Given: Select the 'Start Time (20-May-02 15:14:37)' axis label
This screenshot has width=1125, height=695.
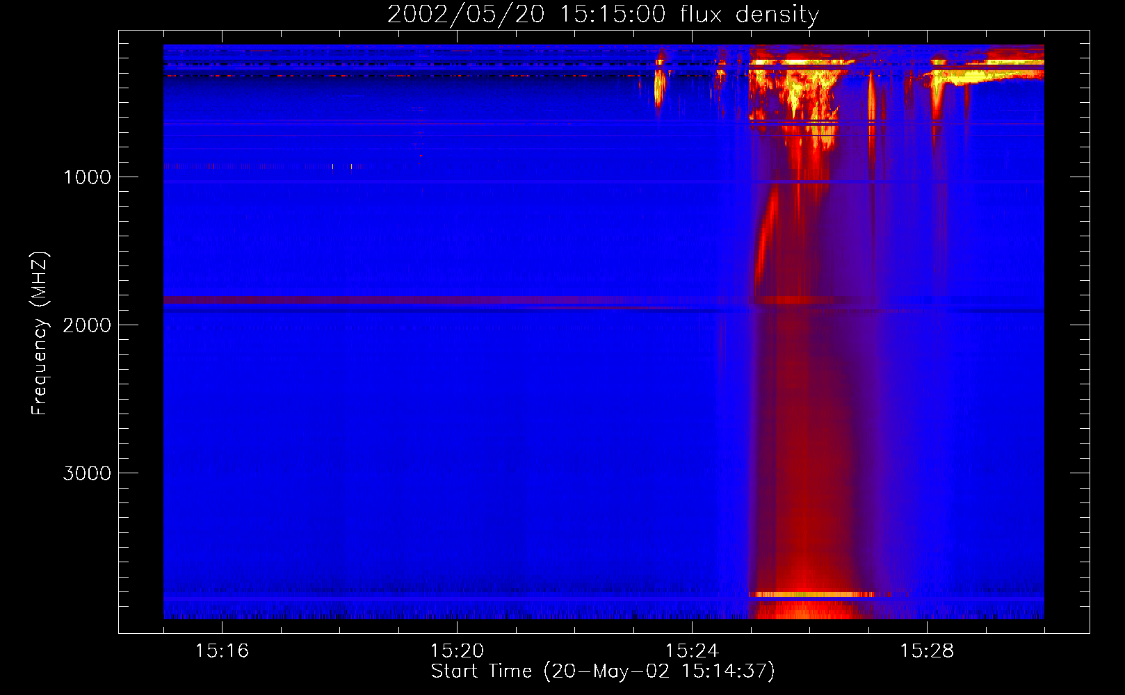Looking at the screenshot, I should click(603, 671).
